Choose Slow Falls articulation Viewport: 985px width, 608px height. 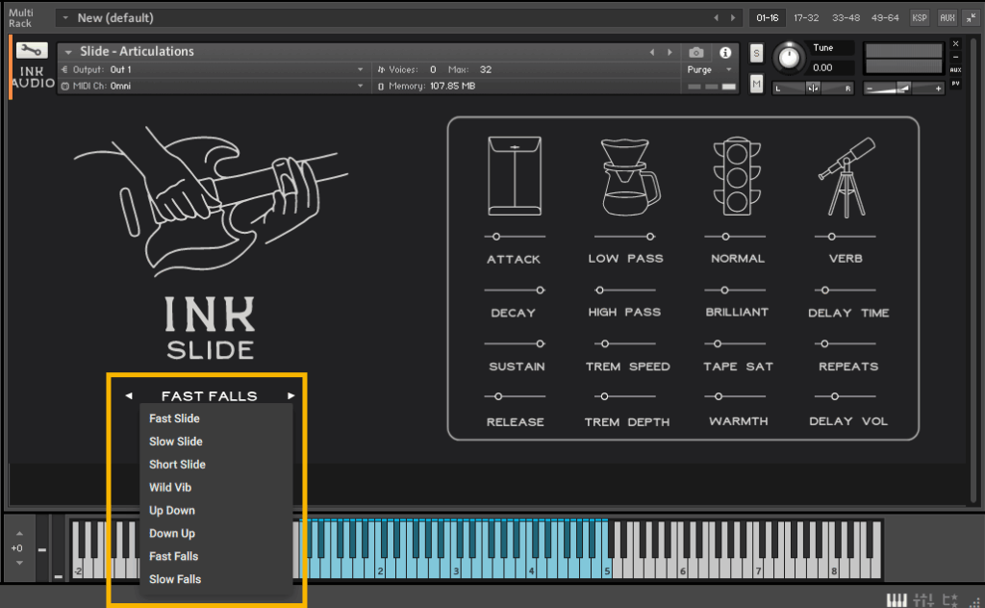tap(175, 579)
